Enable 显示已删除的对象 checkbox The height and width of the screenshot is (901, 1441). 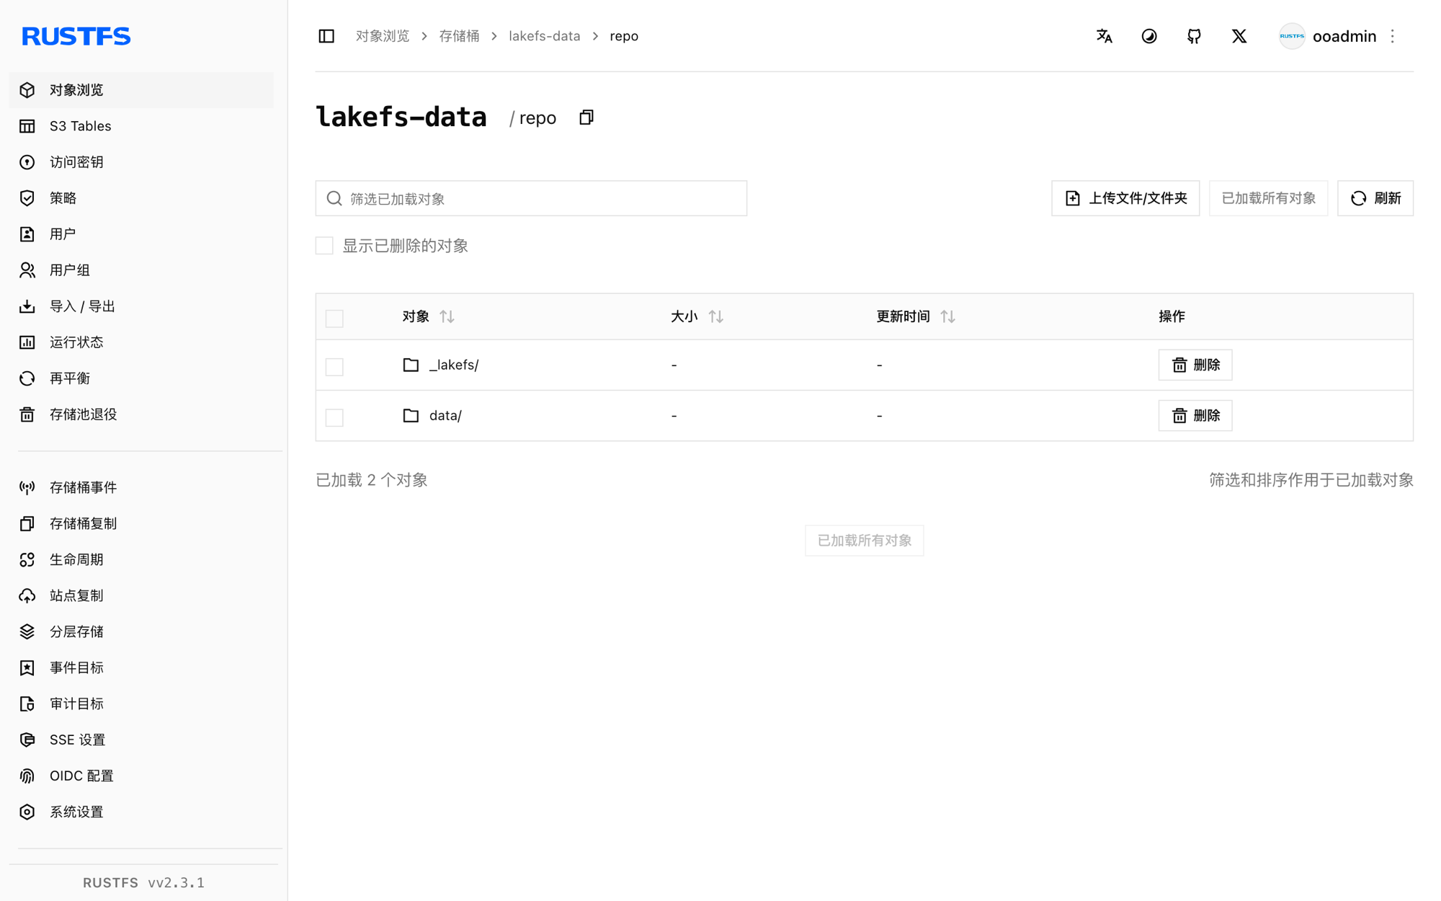point(324,246)
